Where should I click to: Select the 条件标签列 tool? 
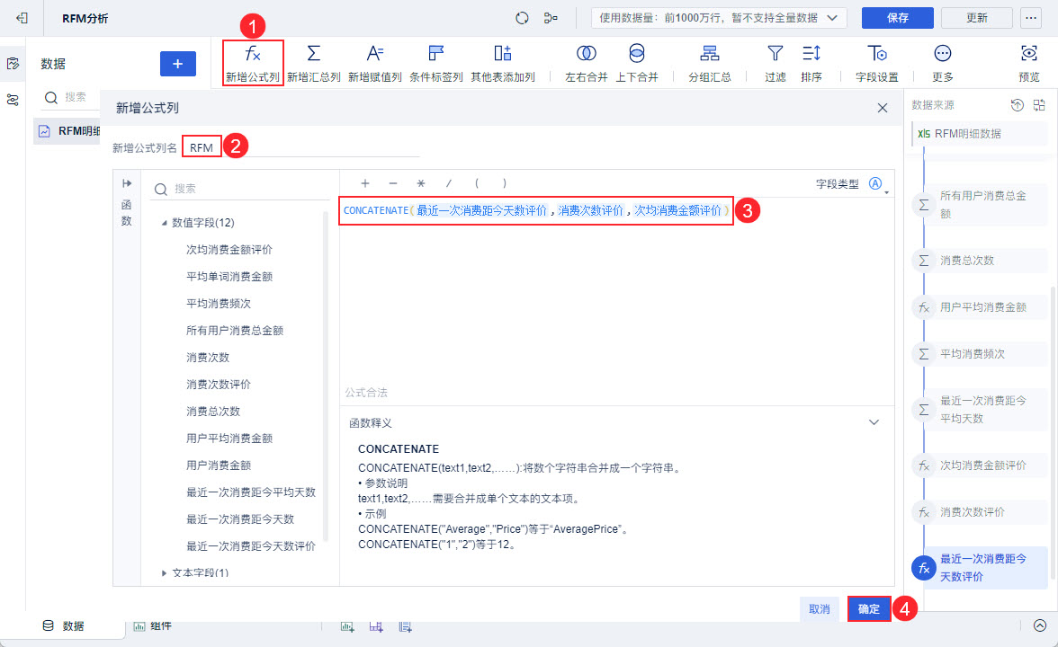click(435, 63)
